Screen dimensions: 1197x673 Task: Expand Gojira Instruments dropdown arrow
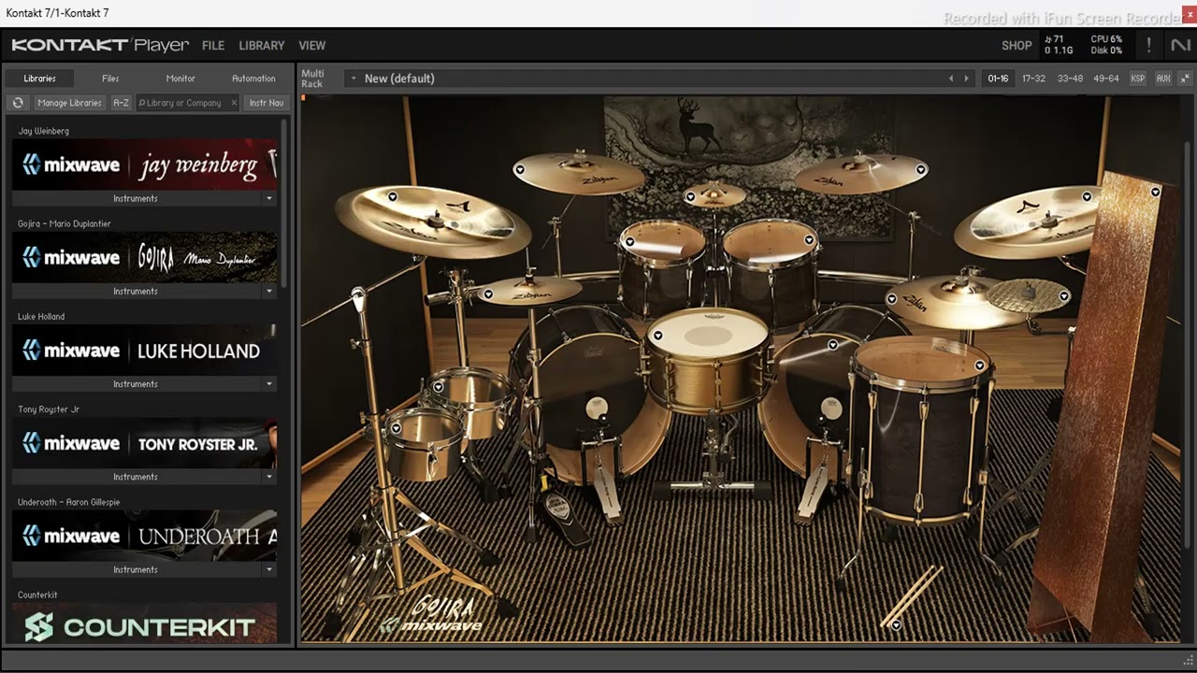pyautogui.click(x=269, y=291)
